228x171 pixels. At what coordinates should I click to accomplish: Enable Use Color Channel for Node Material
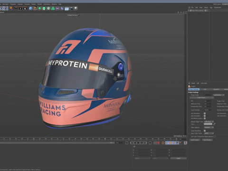(x=215, y=136)
